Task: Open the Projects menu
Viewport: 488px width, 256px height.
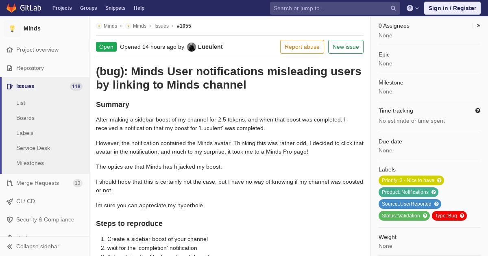Action: click(x=62, y=8)
